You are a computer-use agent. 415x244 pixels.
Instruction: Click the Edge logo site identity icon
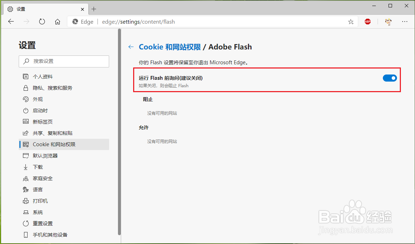pyautogui.click(x=75, y=22)
